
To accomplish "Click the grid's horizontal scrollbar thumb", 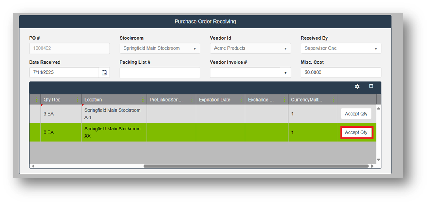I will click(x=256, y=166).
